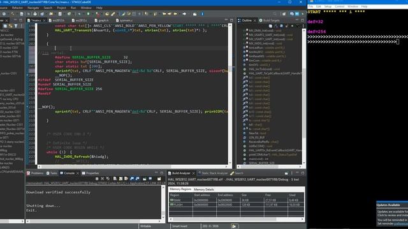Viewport: 408px width, 229px height.
Task: Open the Outline view menu
Action: pyautogui.click(x=303, y=26)
